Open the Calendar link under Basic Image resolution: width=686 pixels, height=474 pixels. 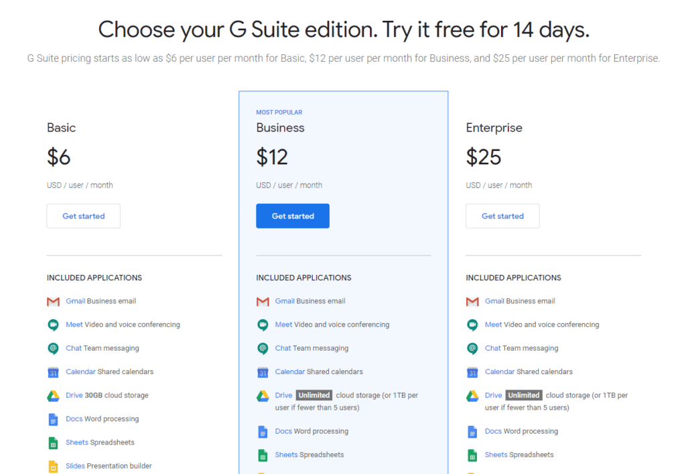80,371
